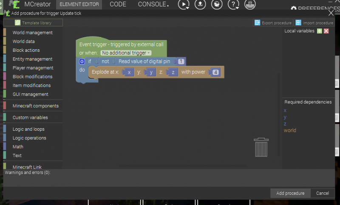Select the y variable block

click(151, 72)
